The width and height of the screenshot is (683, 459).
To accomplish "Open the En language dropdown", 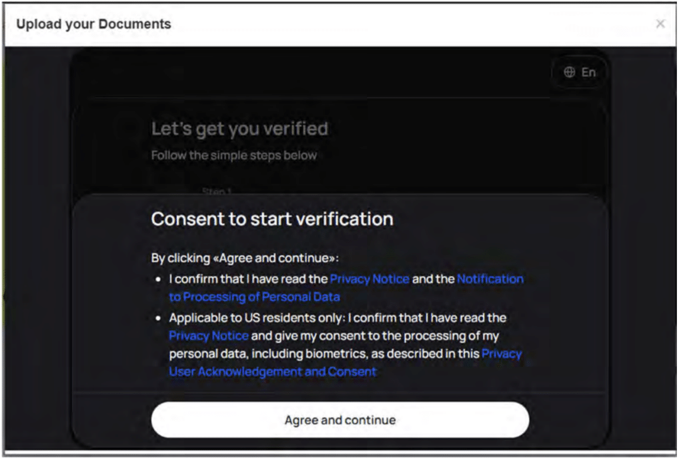I will tap(580, 72).
